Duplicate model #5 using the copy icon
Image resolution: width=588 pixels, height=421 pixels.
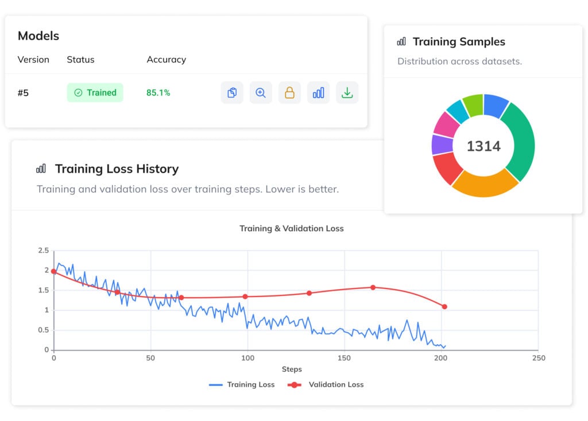(232, 92)
